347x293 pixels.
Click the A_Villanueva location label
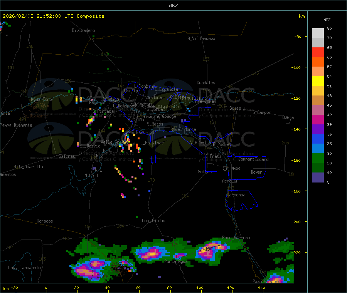pos(201,39)
